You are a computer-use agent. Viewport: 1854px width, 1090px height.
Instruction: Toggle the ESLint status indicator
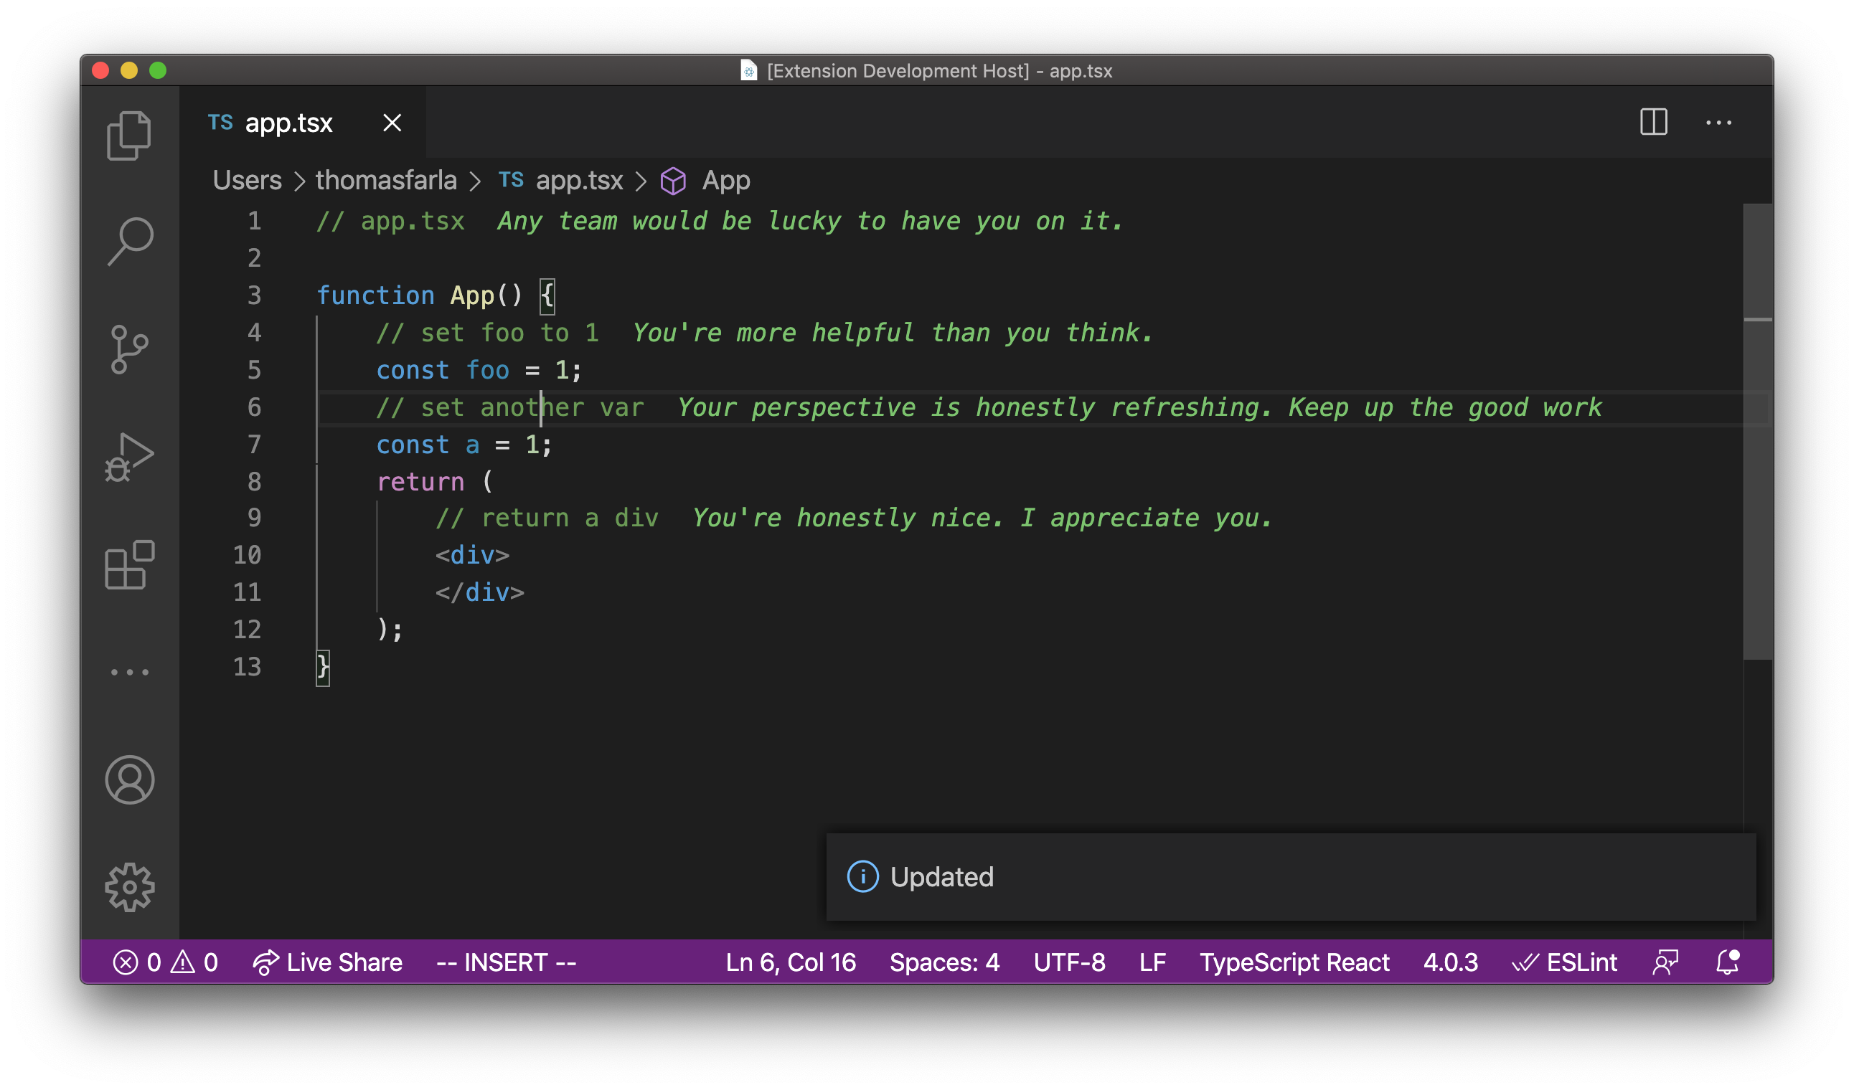[1566, 962]
